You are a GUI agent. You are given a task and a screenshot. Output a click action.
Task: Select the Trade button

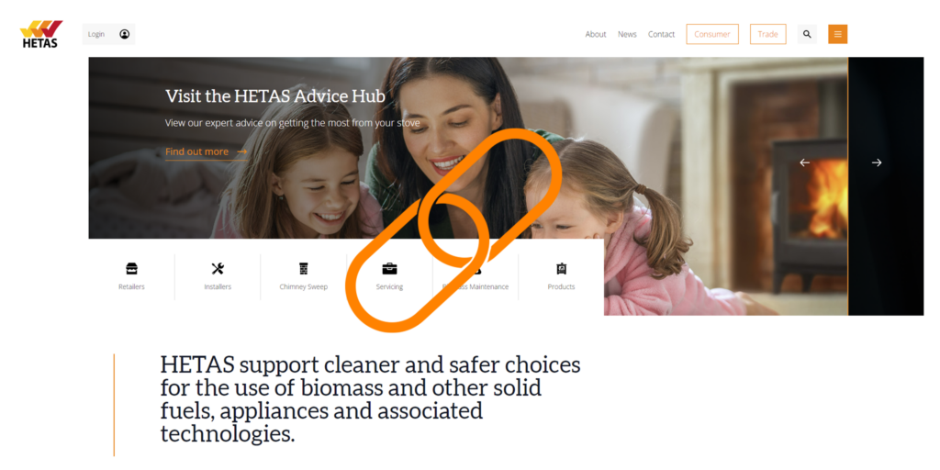[768, 34]
